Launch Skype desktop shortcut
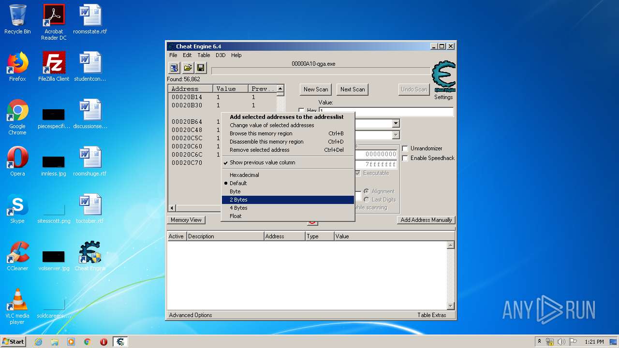The width and height of the screenshot is (619, 348). click(17, 209)
